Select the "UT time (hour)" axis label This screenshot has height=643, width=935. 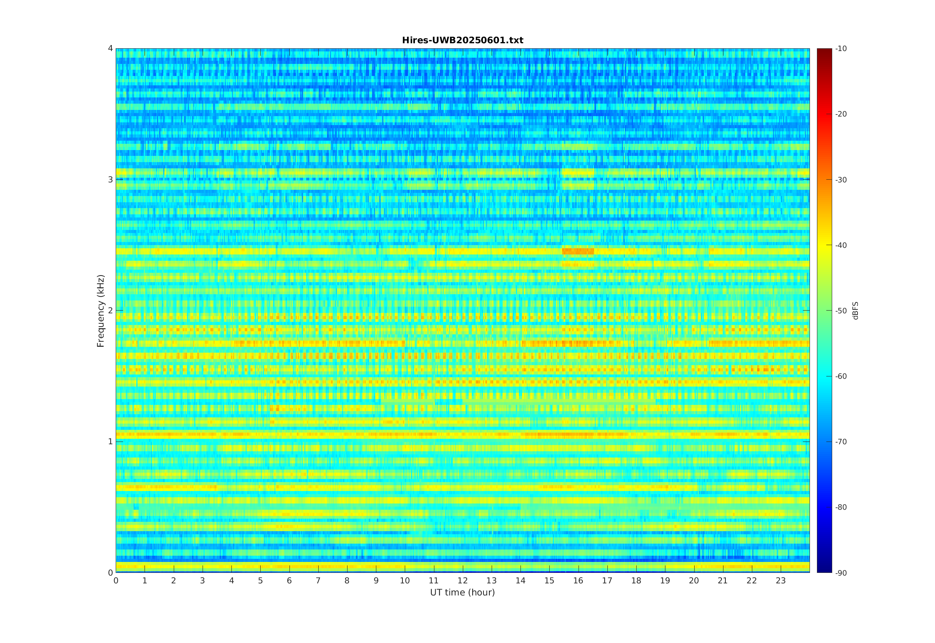[x=462, y=592]
